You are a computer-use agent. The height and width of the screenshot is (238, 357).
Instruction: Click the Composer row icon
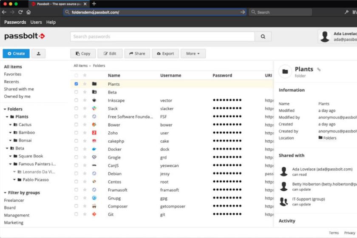94,206
